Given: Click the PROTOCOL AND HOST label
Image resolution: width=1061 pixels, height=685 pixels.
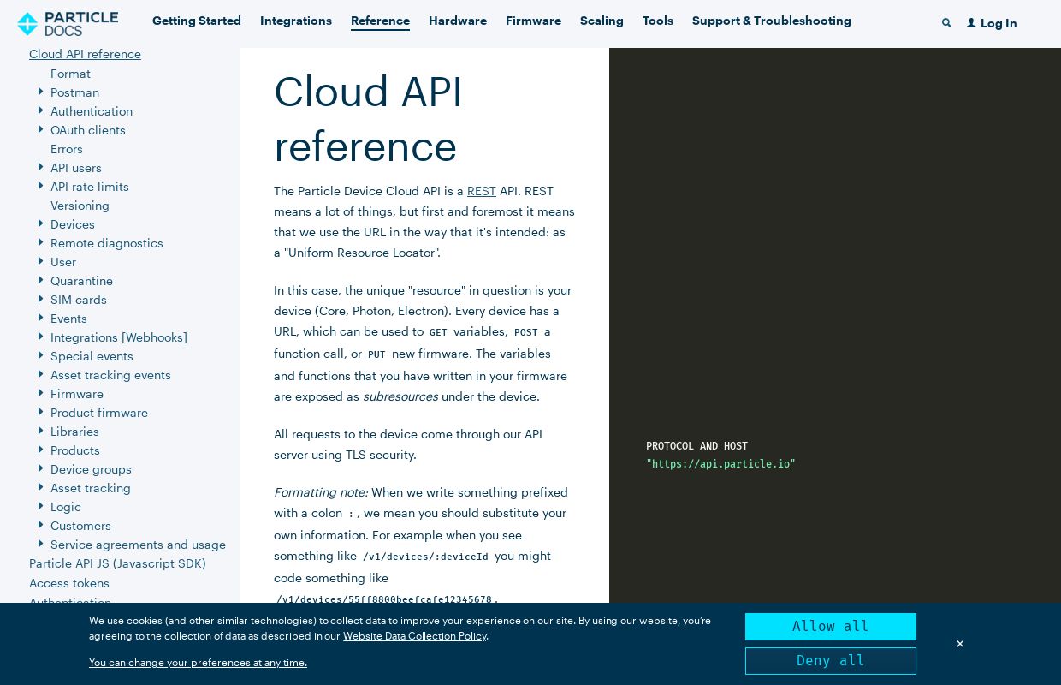Looking at the screenshot, I should point(696,446).
